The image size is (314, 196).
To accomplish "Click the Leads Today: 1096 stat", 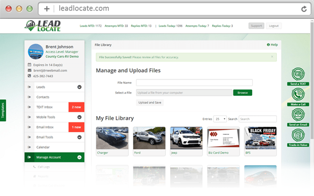I will [x=171, y=26].
